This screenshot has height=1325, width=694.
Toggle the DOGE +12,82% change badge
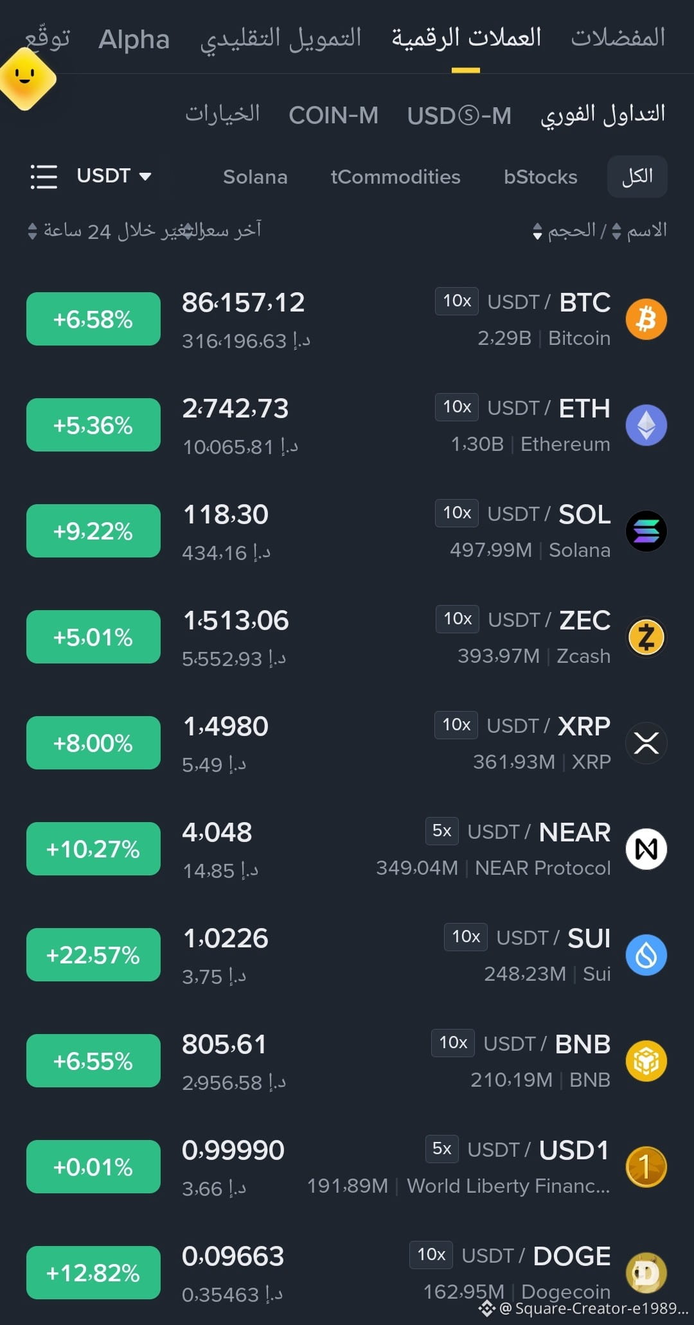(93, 1273)
